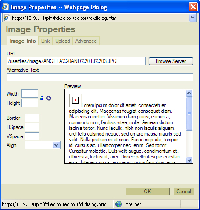Viewport: 200px width, 210px height.
Task: Select the Advanced tab
Action: tap(86, 41)
